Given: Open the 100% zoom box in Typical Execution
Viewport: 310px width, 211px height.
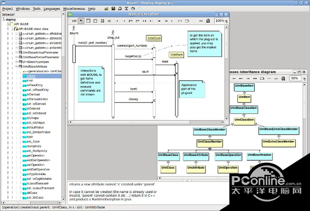Looking at the screenshot, I should click(221, 21).
